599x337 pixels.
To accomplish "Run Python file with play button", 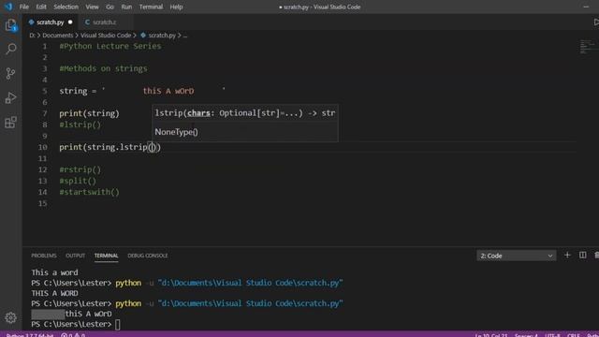I will [x=596, y=22].
